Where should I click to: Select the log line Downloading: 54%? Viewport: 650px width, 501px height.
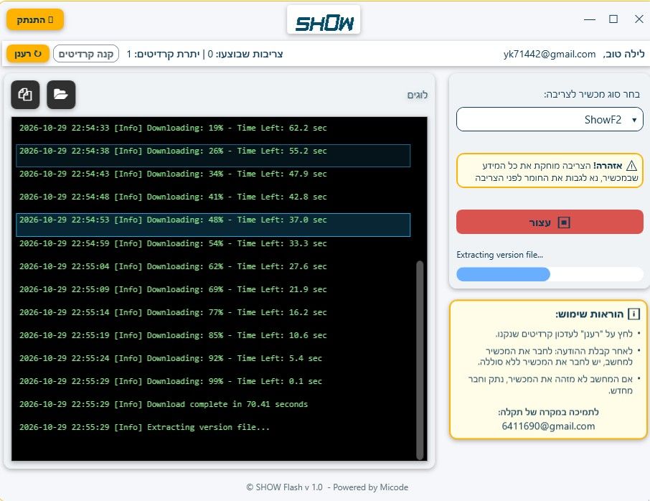coord(173,243)
